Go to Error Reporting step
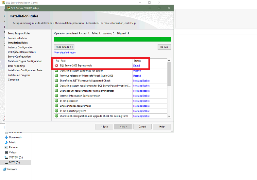The width and height of the screenshot is (257, 180). coord(16,66)
